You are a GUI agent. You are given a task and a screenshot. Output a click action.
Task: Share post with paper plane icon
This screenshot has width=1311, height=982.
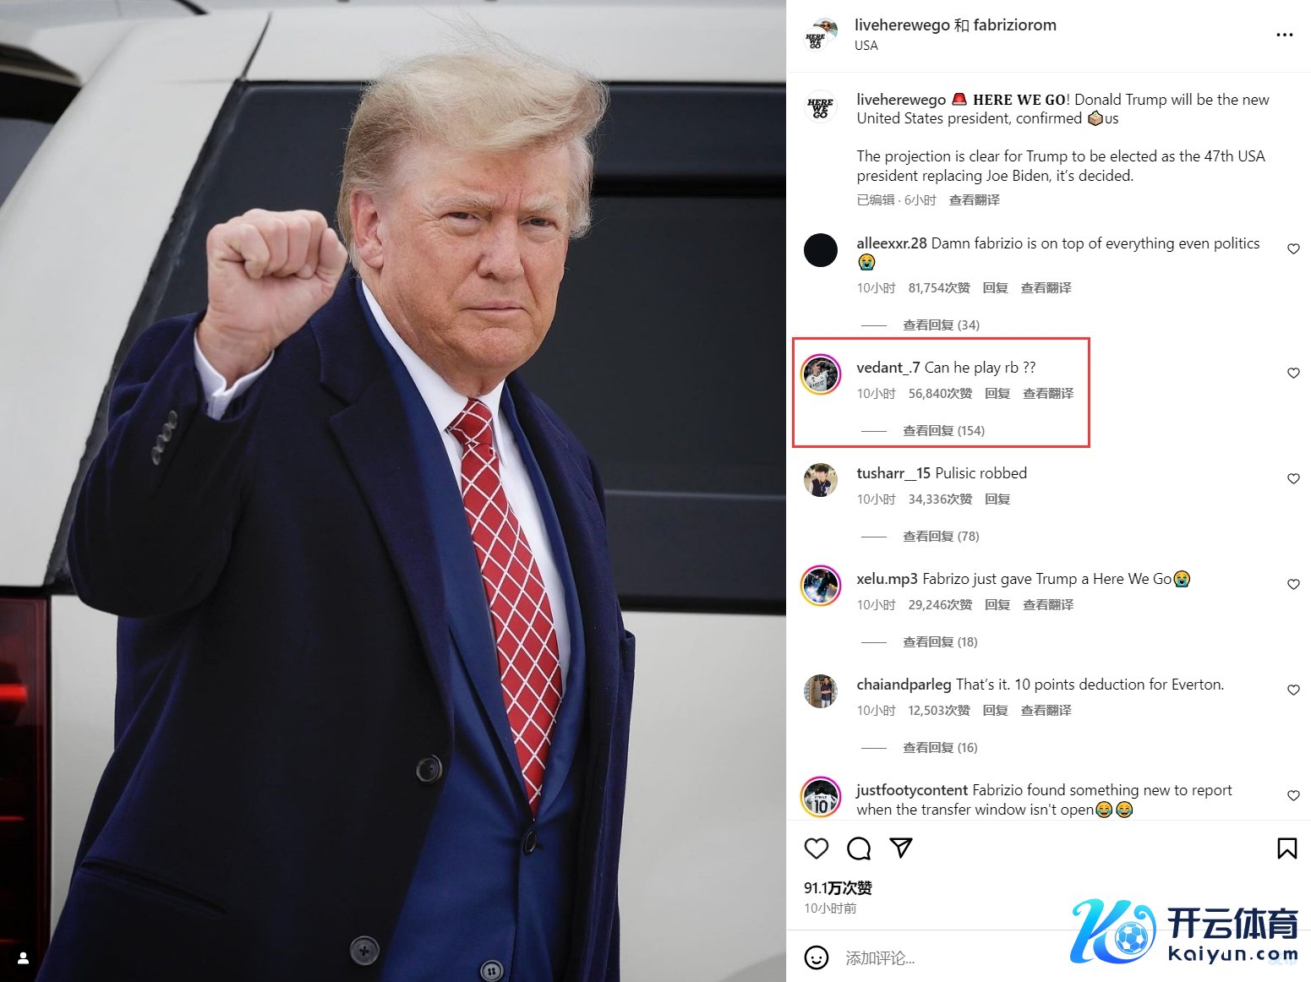click(x=901, y=848)
